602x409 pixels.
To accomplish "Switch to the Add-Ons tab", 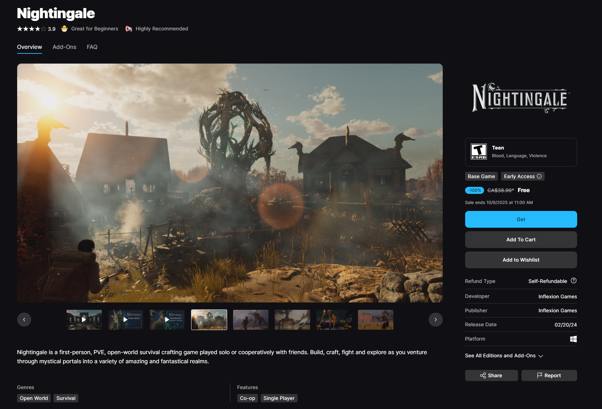I will click(x=64, y=47).
